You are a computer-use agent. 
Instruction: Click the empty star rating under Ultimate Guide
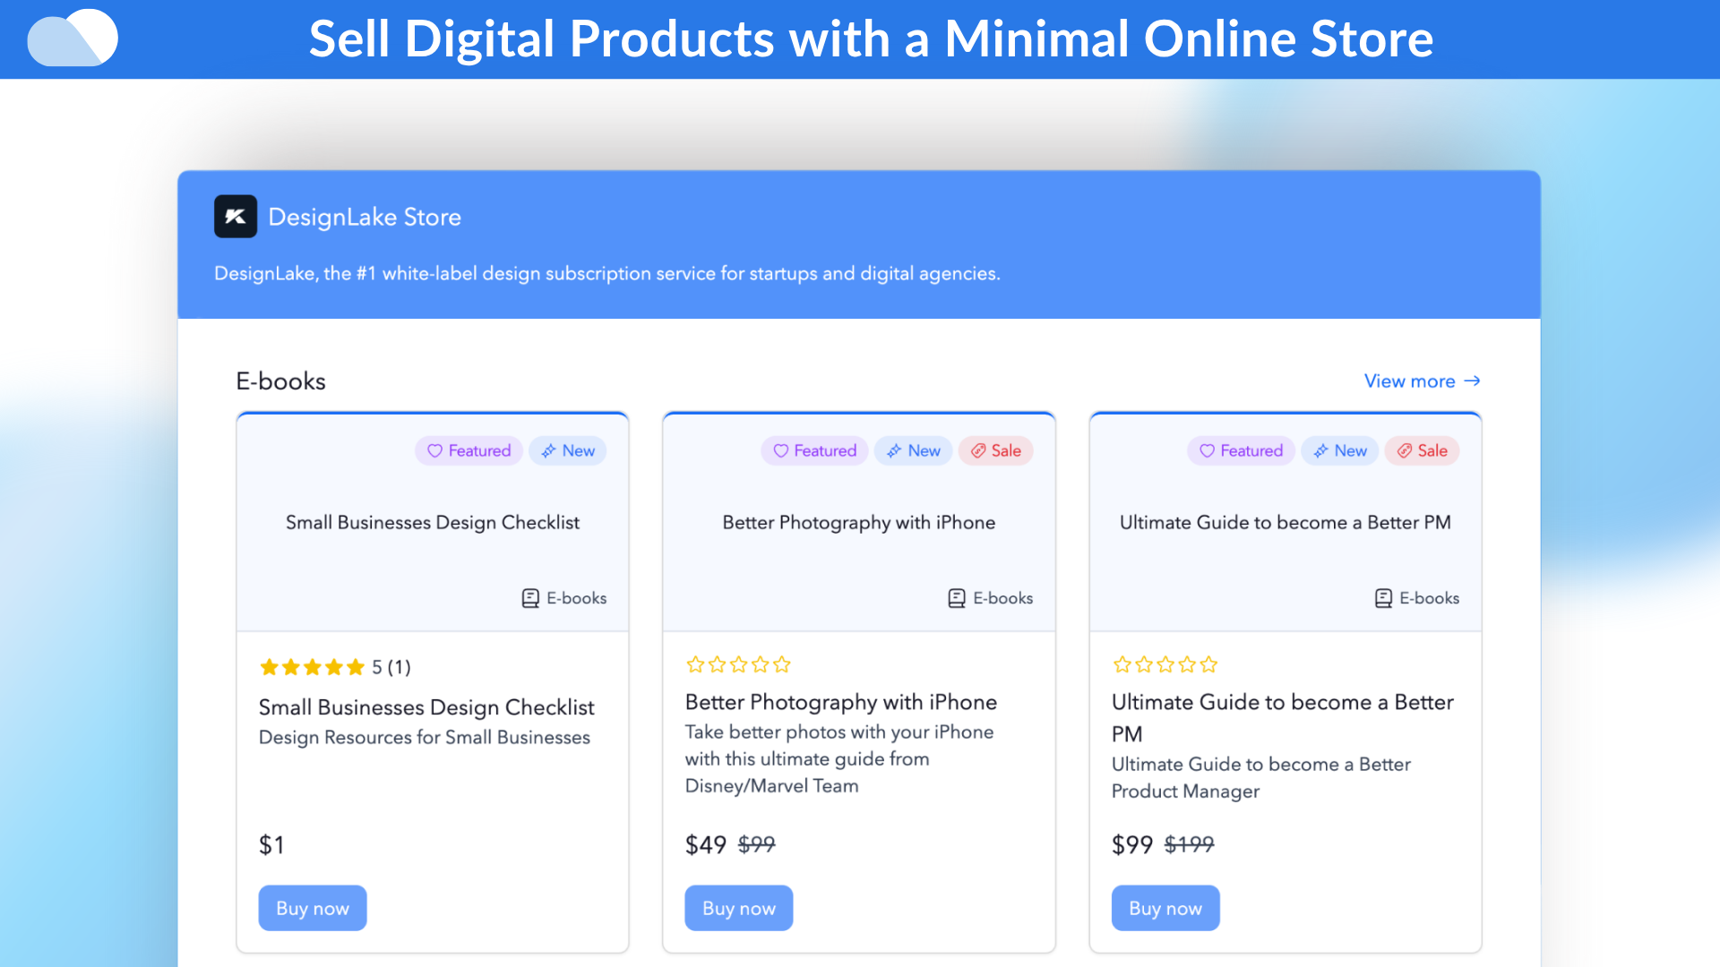pyautogui.click(x=1165, y=664)
